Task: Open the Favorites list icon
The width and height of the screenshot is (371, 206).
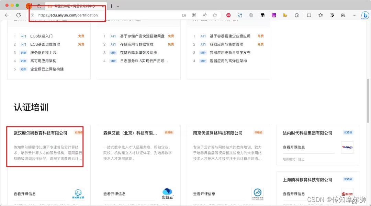Action: pos(321,15)
